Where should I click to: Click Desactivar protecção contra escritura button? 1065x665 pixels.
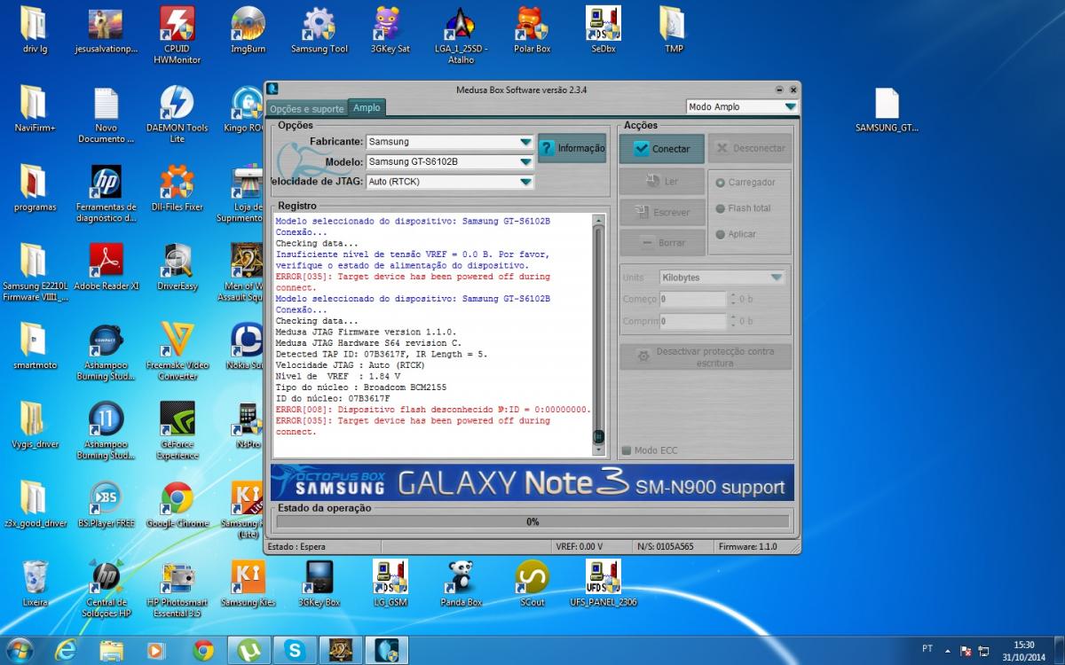(x=705, y=357)
